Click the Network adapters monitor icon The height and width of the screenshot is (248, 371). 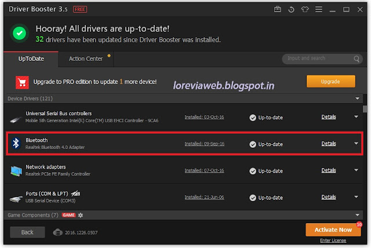[16, 171]
